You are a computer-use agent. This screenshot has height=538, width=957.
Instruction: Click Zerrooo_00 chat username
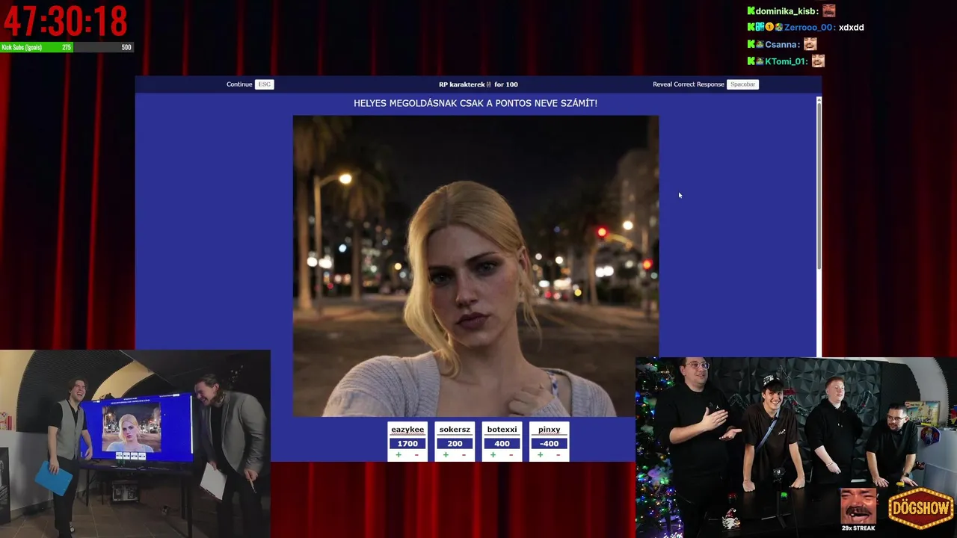coord(809,28)
